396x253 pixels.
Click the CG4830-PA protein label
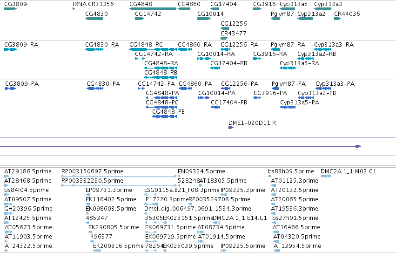[x=103, y=84]
